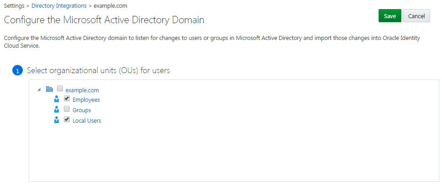The width and height of the screenshot is (442, 184).
Task: Select the Employees tree item label
Action: pos(86,100)
